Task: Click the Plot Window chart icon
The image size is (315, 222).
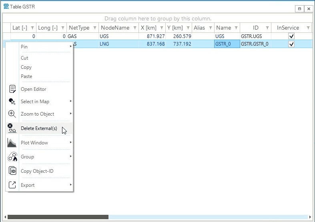Action: click(x=12, y=142)
